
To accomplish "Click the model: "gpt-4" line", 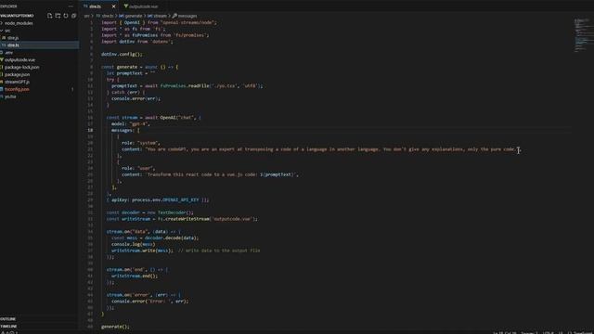I will 130,123.
